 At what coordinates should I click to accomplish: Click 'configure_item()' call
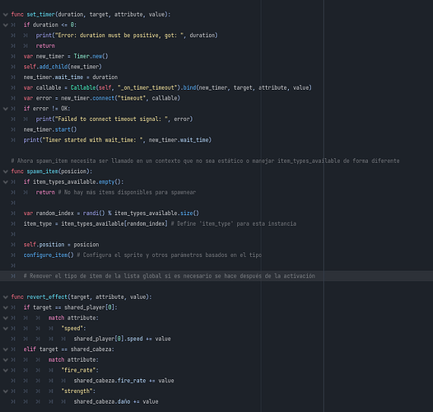49,255
